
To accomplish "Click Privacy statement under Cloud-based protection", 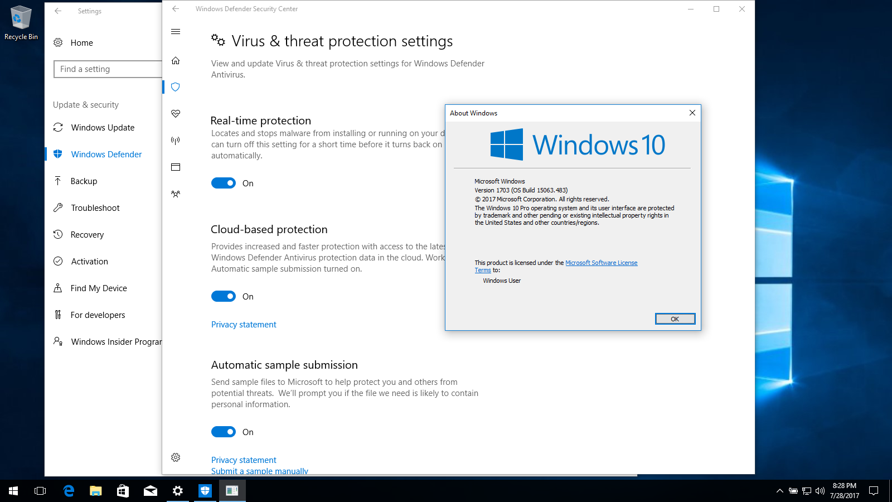I will coord(244,325).
